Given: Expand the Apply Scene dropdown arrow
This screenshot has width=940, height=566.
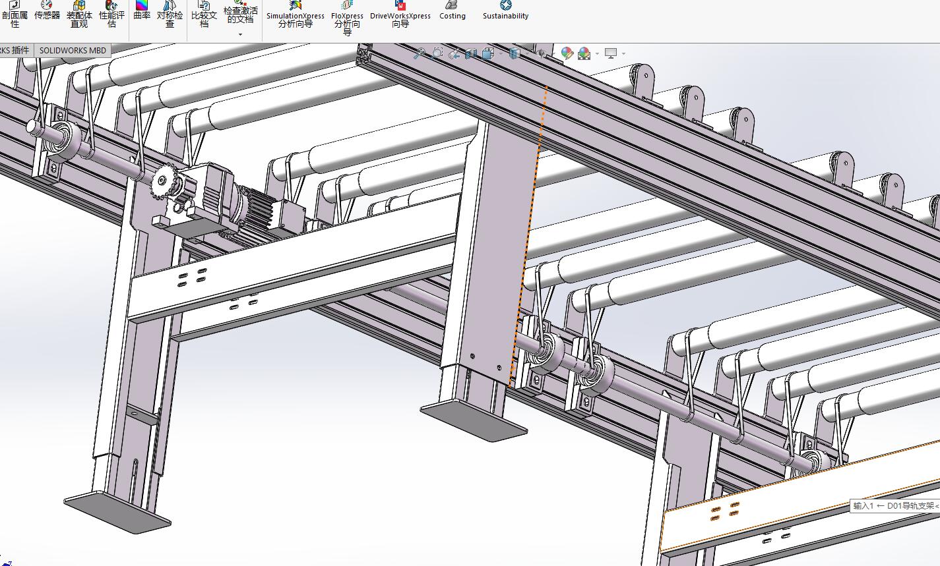Looking at the screenshot, I should pos(597,53).
